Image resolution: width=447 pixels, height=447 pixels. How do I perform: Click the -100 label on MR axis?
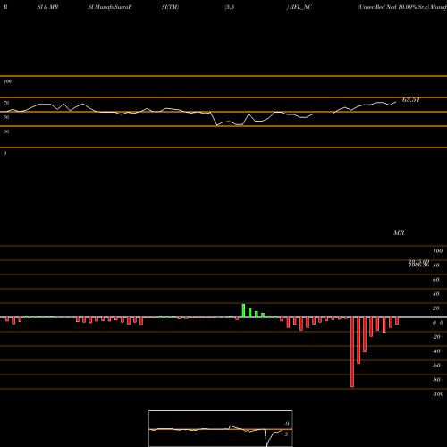pyautogui.click(x=438, y=394)
